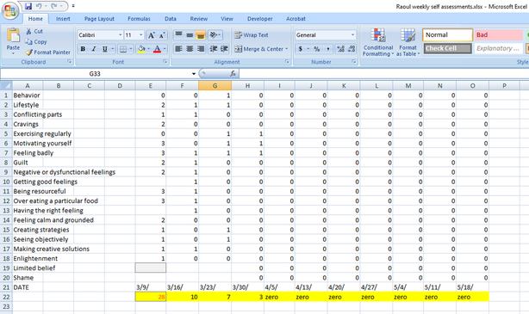Image resolution: width=529 pixels, height=314 pixels.
Task: Click Merge & Center
Action: tap(259, 49)
